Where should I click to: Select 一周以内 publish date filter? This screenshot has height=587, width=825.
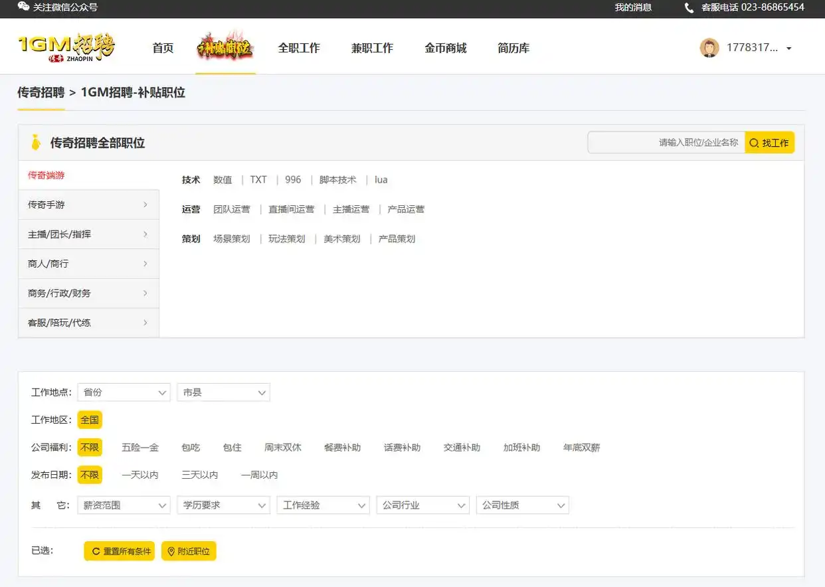[x=260, y=475]
